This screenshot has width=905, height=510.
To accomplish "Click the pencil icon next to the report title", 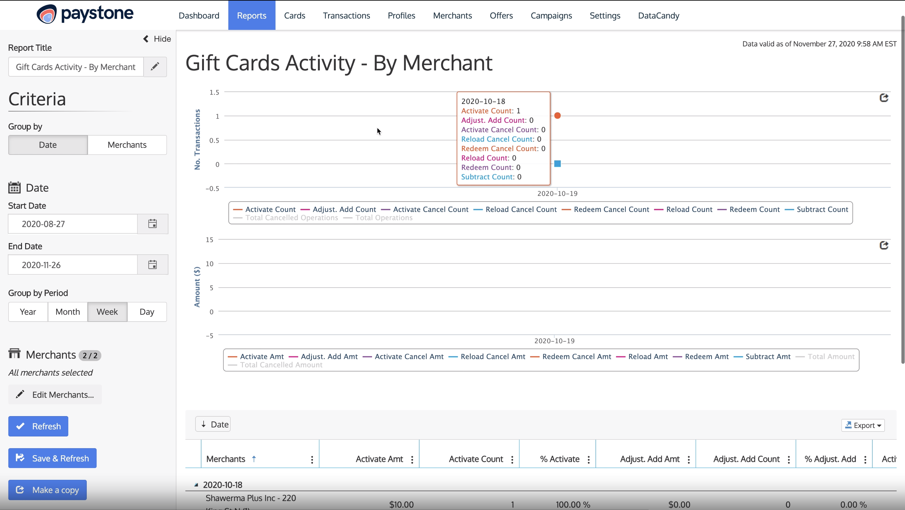I will tap(155, 67).
